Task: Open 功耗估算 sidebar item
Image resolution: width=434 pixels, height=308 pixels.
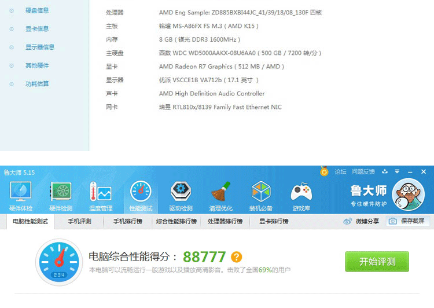Action: point(37,83)
